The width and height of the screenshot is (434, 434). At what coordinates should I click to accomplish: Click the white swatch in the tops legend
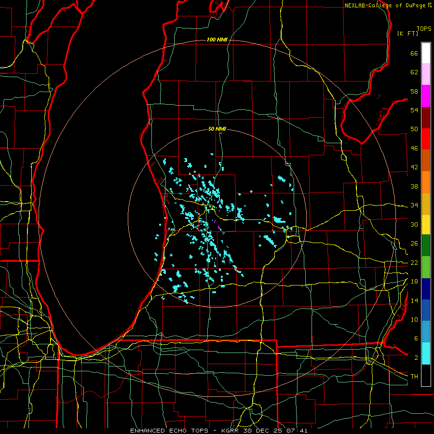point(426,53)
